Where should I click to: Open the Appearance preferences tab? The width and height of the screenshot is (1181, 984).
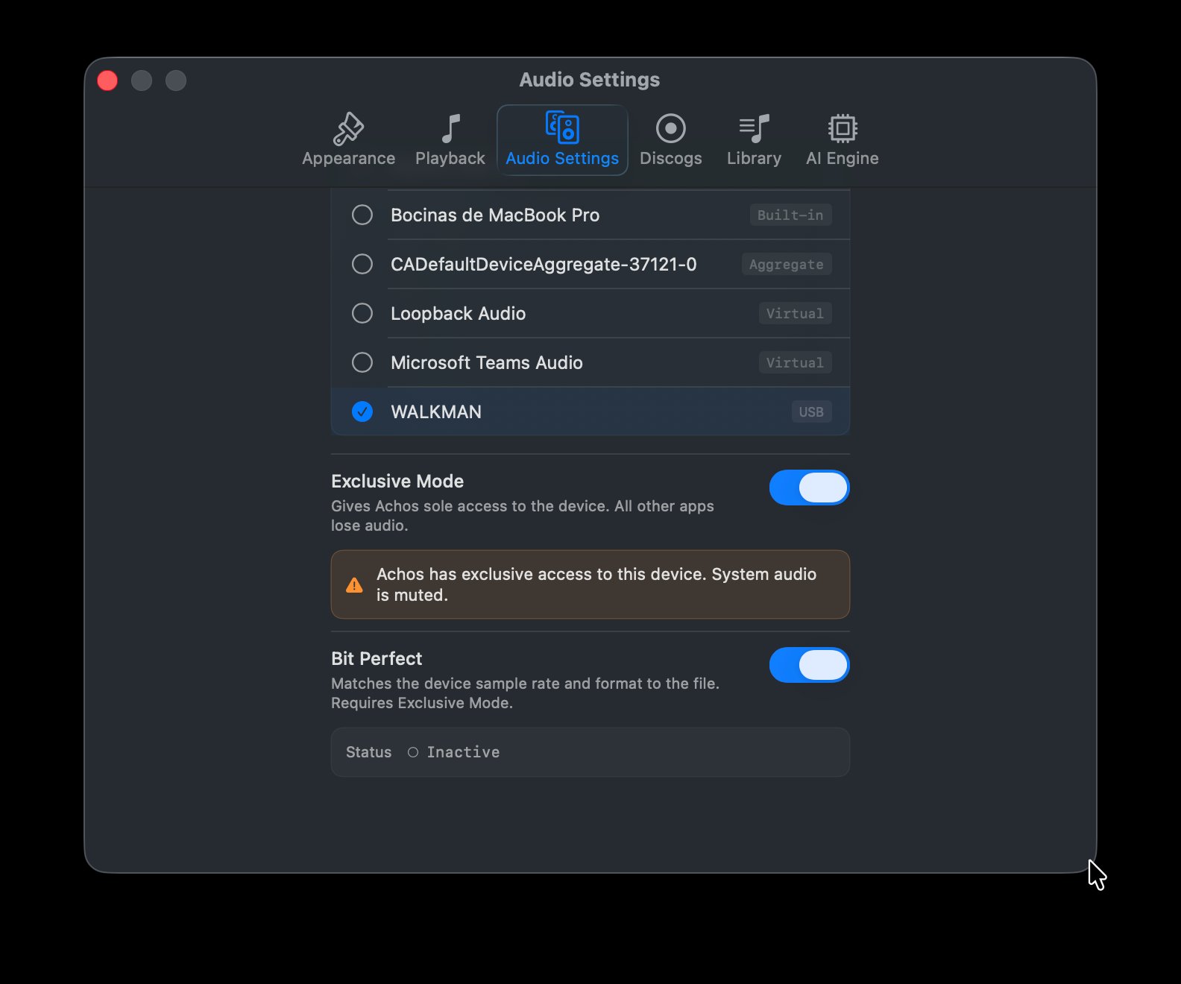click(348, 140)
